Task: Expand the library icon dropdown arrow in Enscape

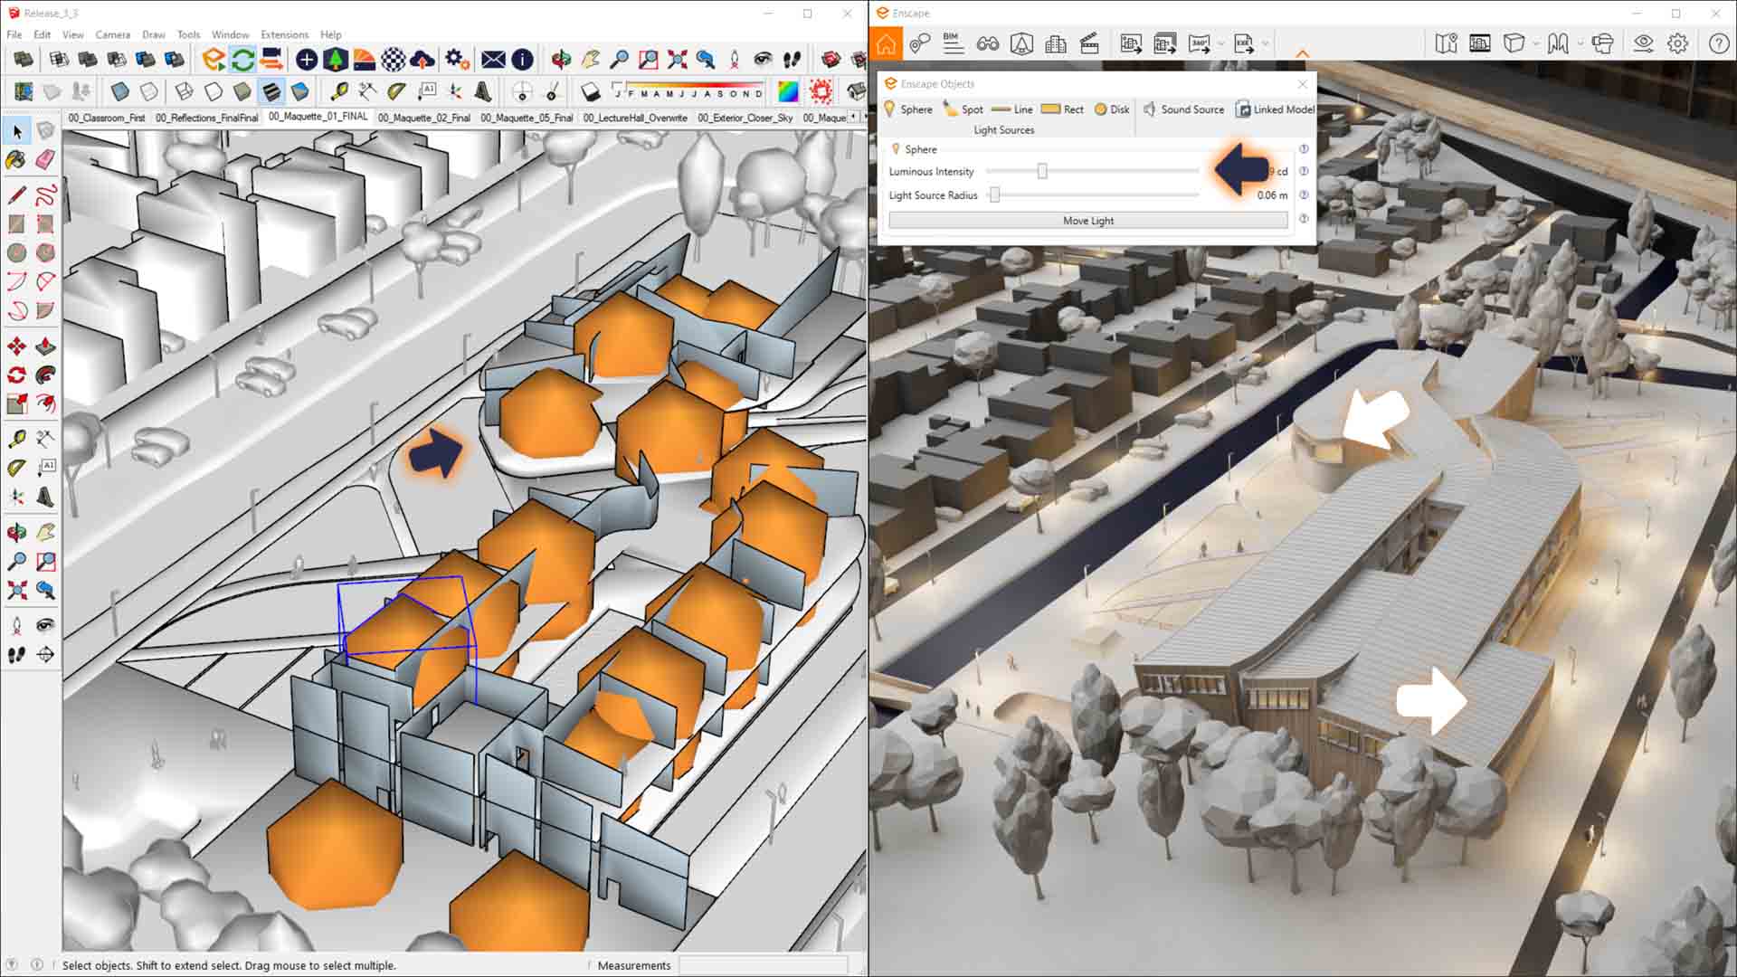Action: coord(1580,43)
